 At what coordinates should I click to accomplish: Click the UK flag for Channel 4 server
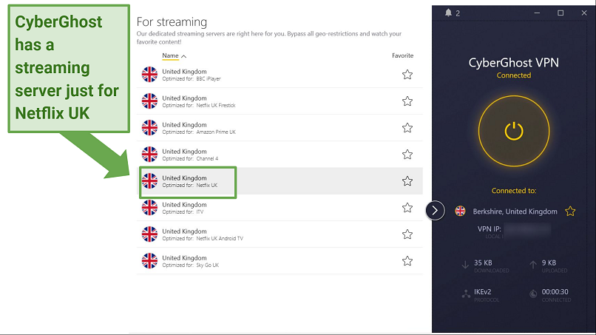click(150, 155)
